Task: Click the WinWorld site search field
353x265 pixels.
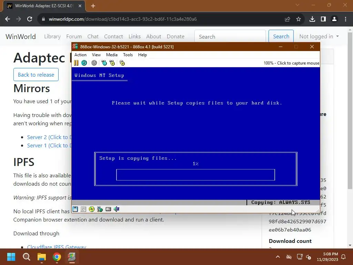Action: coord(230,37)
